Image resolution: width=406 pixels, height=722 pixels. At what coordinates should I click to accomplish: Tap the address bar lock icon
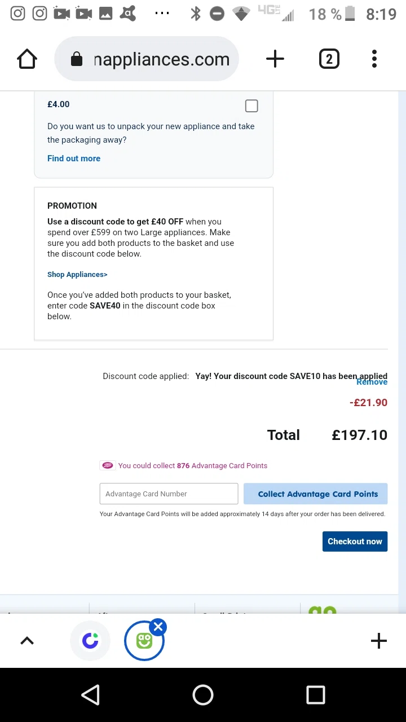pyautogui.click(x=77, y=59)
